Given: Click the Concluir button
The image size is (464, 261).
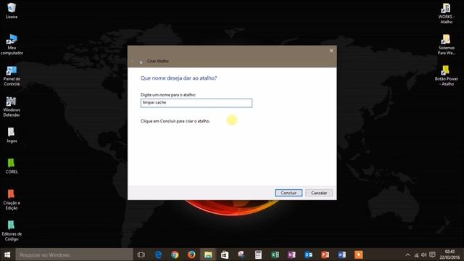Looking at the screenshot, I should 289,193.
